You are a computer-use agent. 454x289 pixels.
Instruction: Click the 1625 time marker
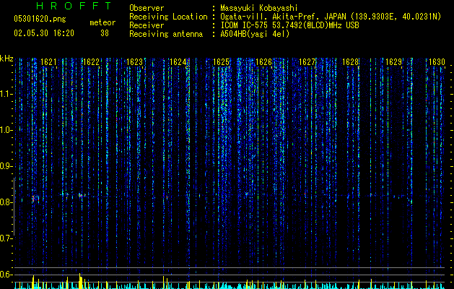[x=221, y=62]
